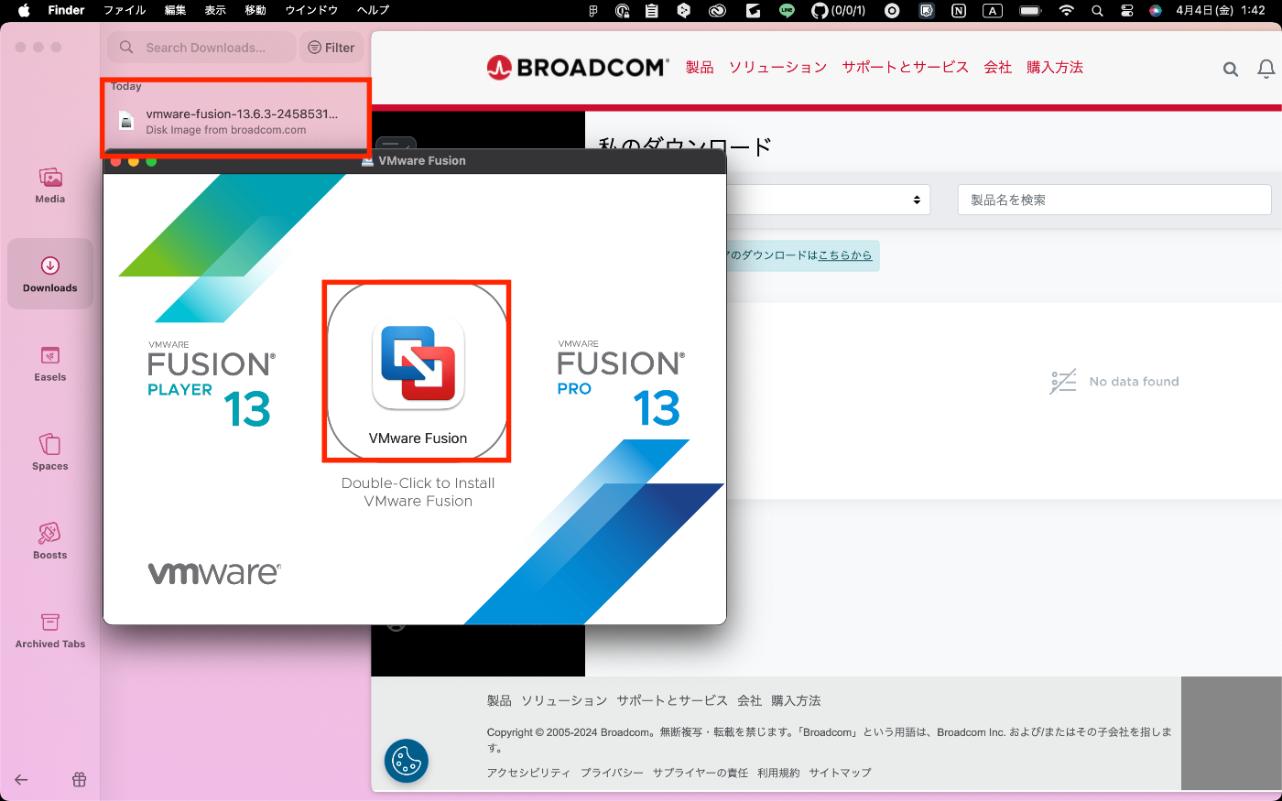1282x801 pixels.
Task: Open the Finder menu in menu bar
Action: pyautogui.click(x=66, y=10)
